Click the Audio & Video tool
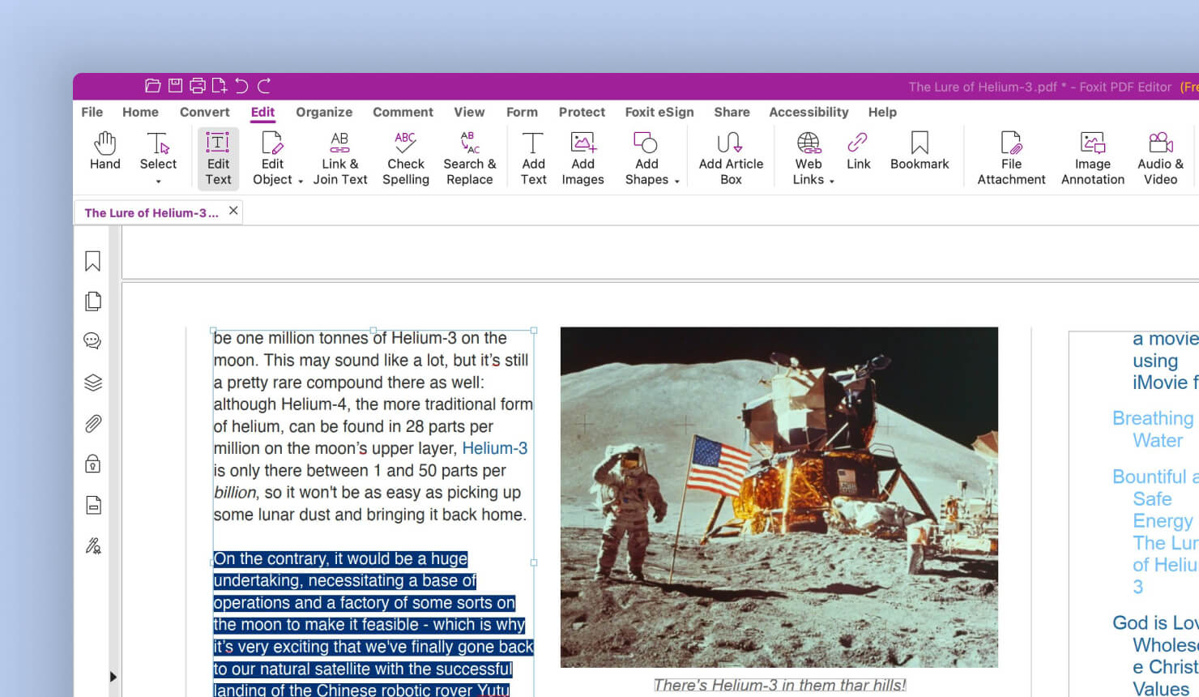The image size is (1199, 697). coord(1160,158)
